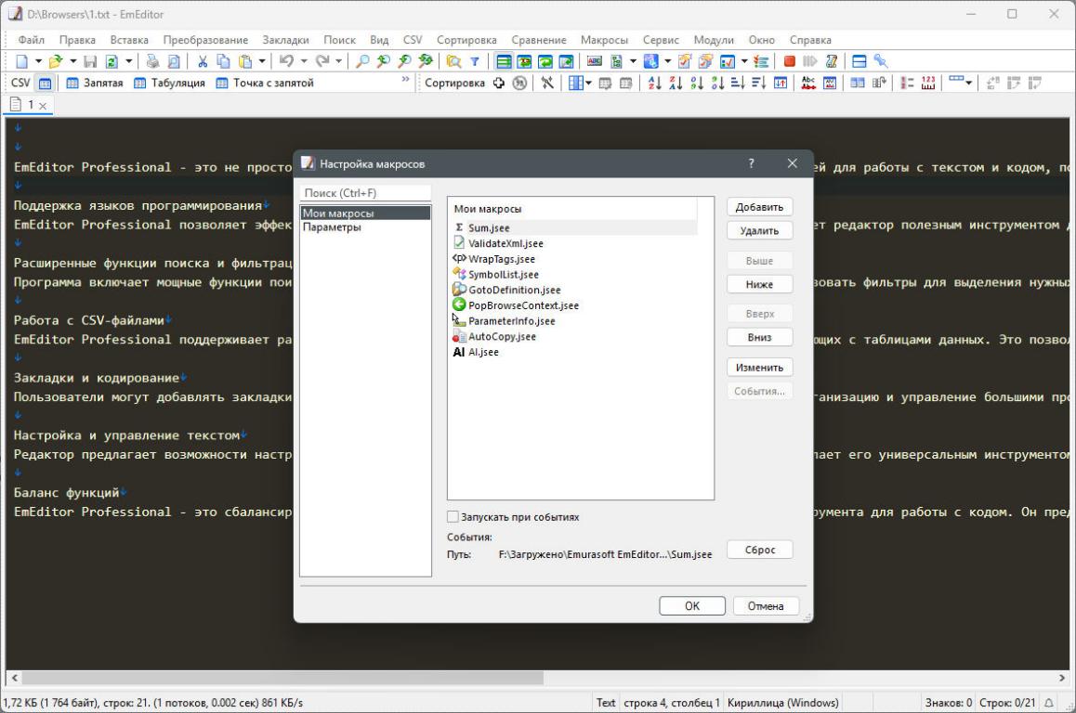Click the Filter funnel toolbar icon
The width and height of the screenshot is (1076, 713).
[x=474, y=61]
